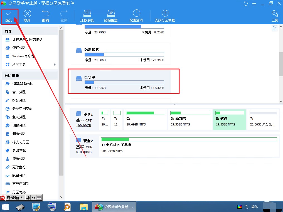Click the 拼音输入 input method bar

point(15,198)
